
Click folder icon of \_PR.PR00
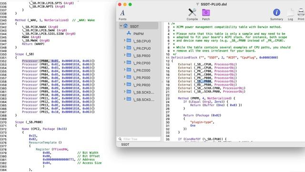(x=129, y=85)
